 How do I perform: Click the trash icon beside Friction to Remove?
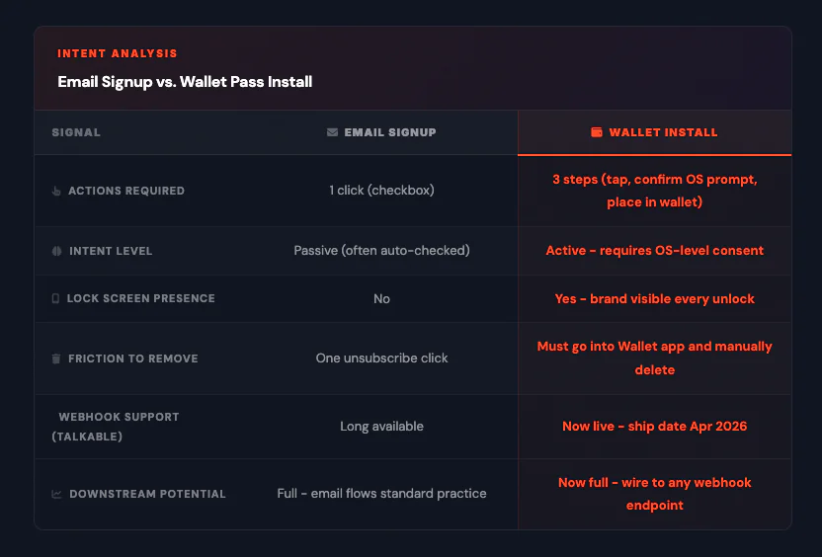click(x=56, y=358)
